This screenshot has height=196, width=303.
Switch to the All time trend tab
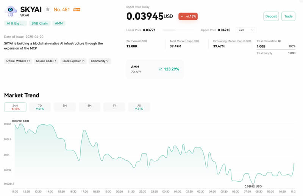click(x=139, y=107)
